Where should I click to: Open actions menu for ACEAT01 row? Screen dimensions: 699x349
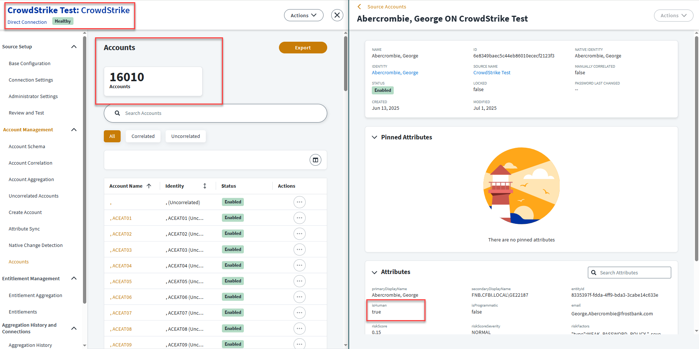pyautogui.click(x=299, y=218)
